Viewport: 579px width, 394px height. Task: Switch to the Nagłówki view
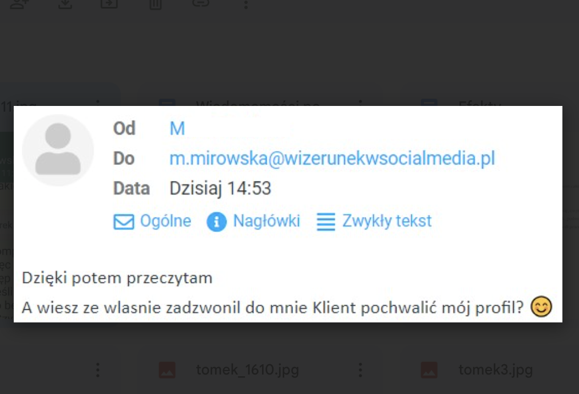(x=266, y=221)
